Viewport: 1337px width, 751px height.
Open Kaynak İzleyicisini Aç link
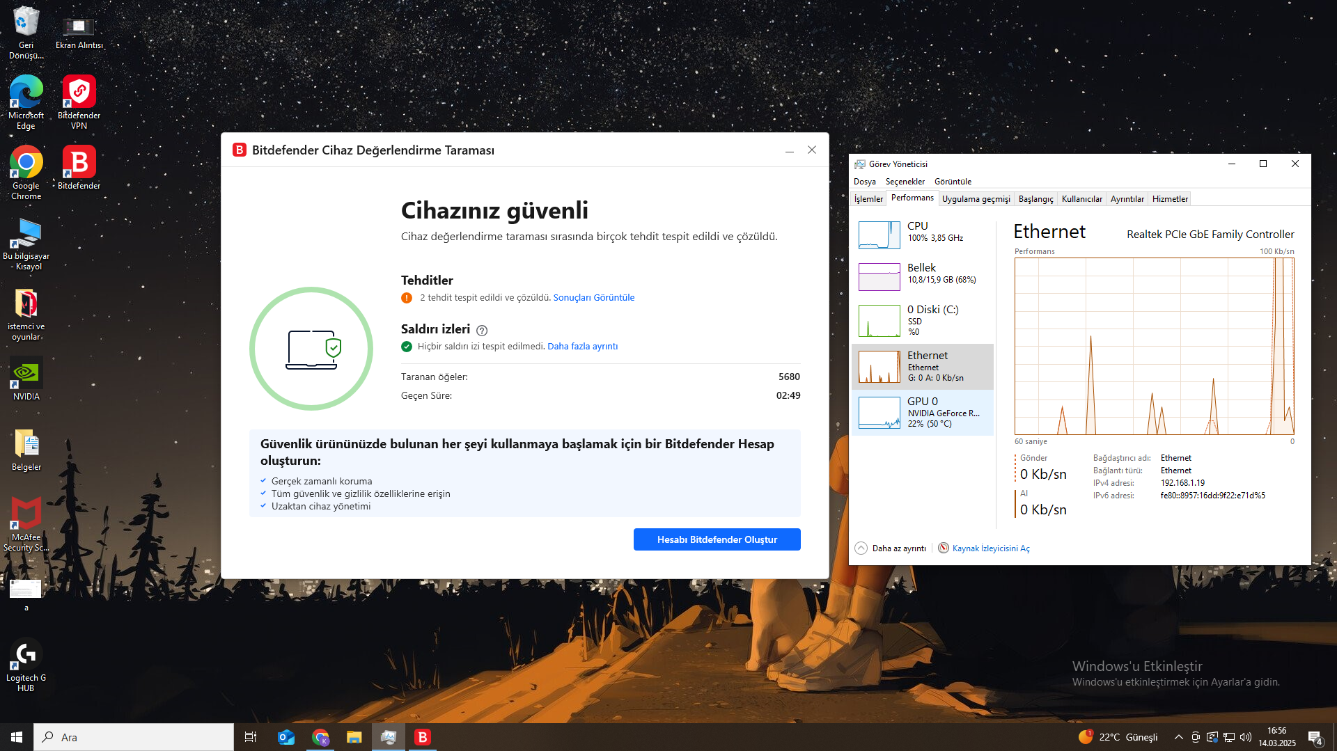[984, 548]
